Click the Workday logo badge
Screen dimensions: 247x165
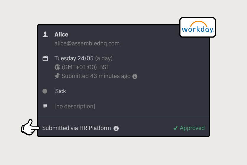(x=198, y=27)
